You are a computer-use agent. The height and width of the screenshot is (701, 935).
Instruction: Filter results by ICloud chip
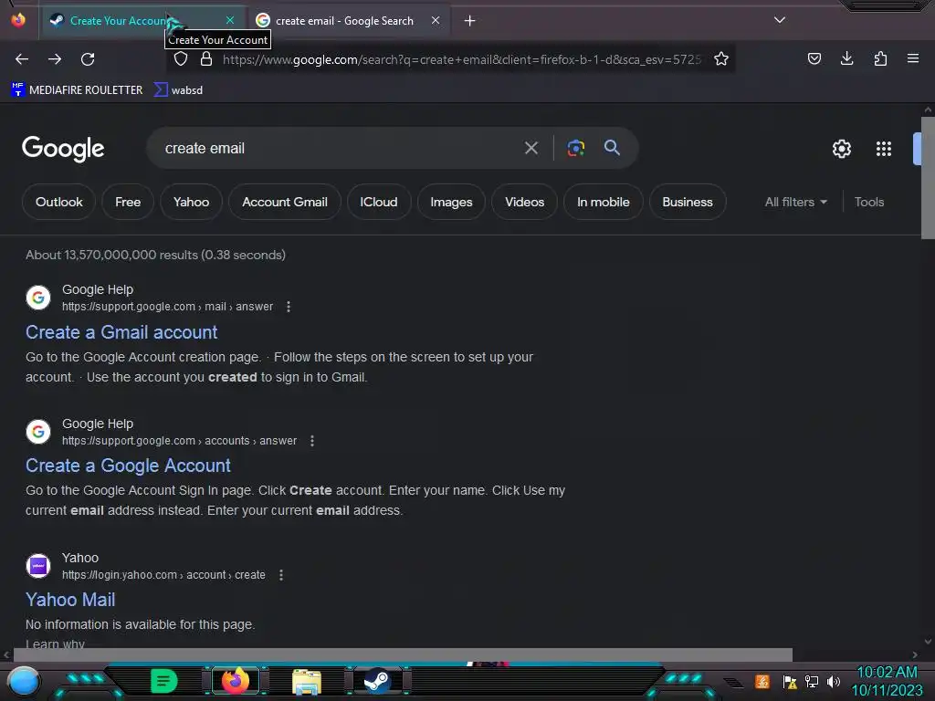(x=379, y=202)
